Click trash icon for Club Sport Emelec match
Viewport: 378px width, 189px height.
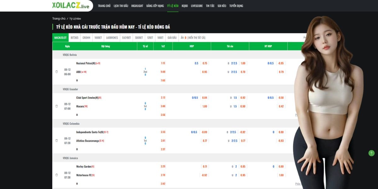tap(57, 106)
